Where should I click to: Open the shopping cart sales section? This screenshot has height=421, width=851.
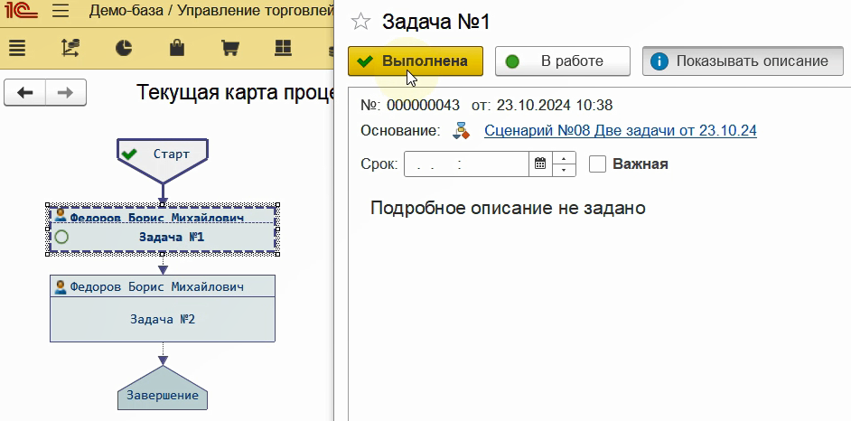(x=230, y=48)
